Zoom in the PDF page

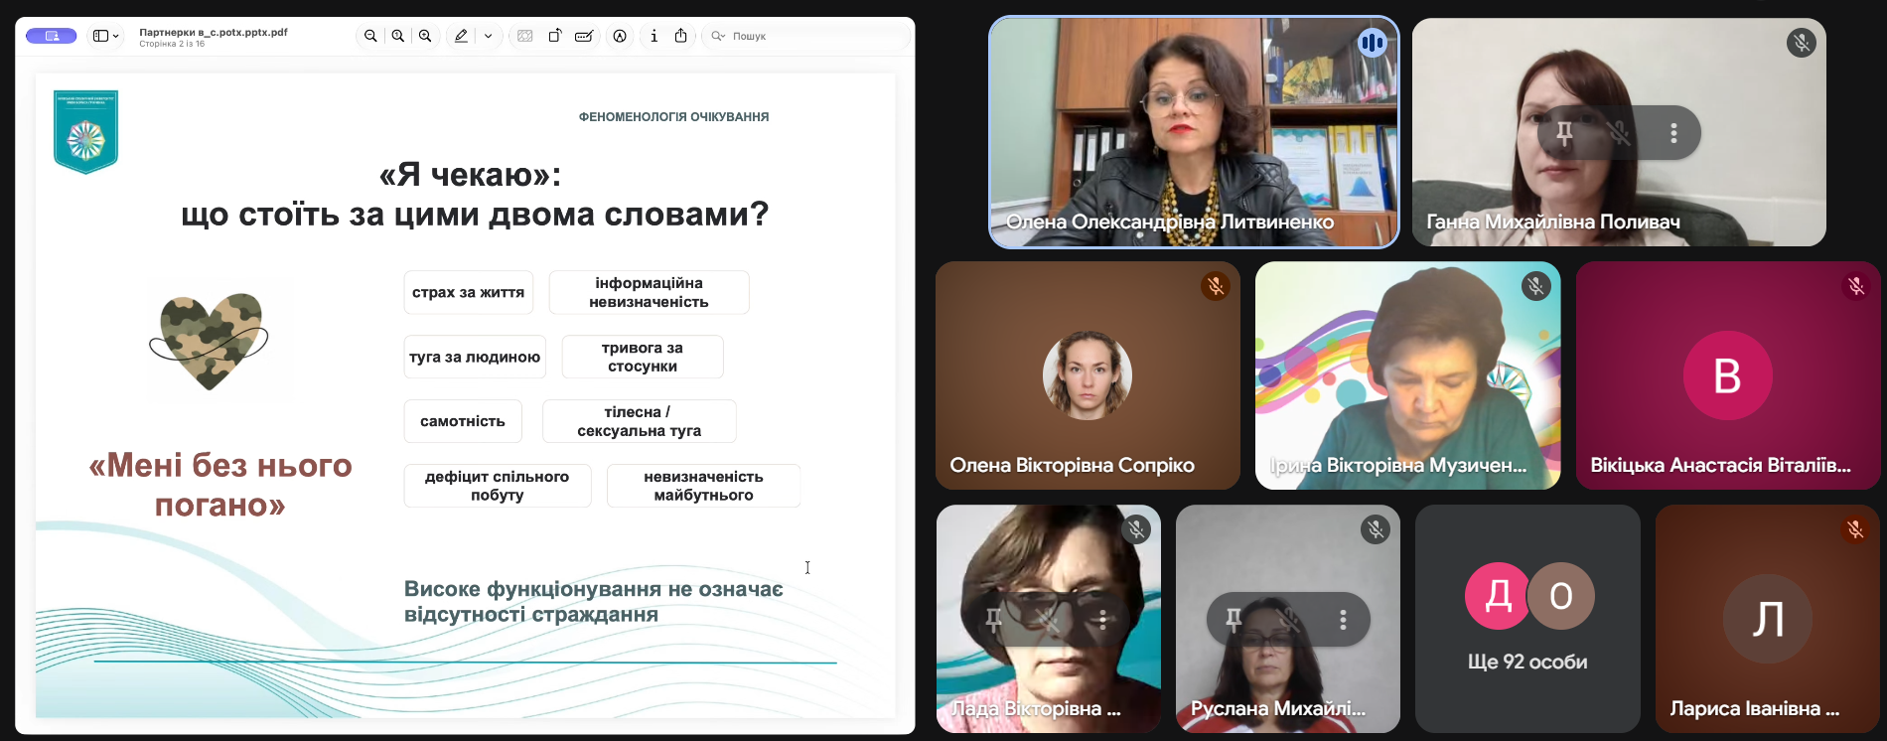click(425, 36)
